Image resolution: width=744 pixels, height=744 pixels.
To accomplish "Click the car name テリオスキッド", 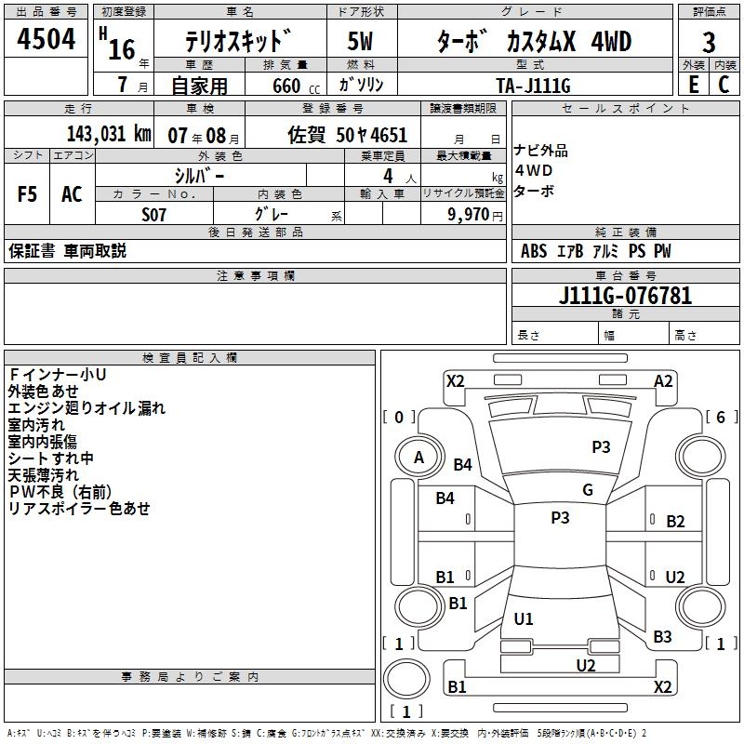I will tap(237, 41).
